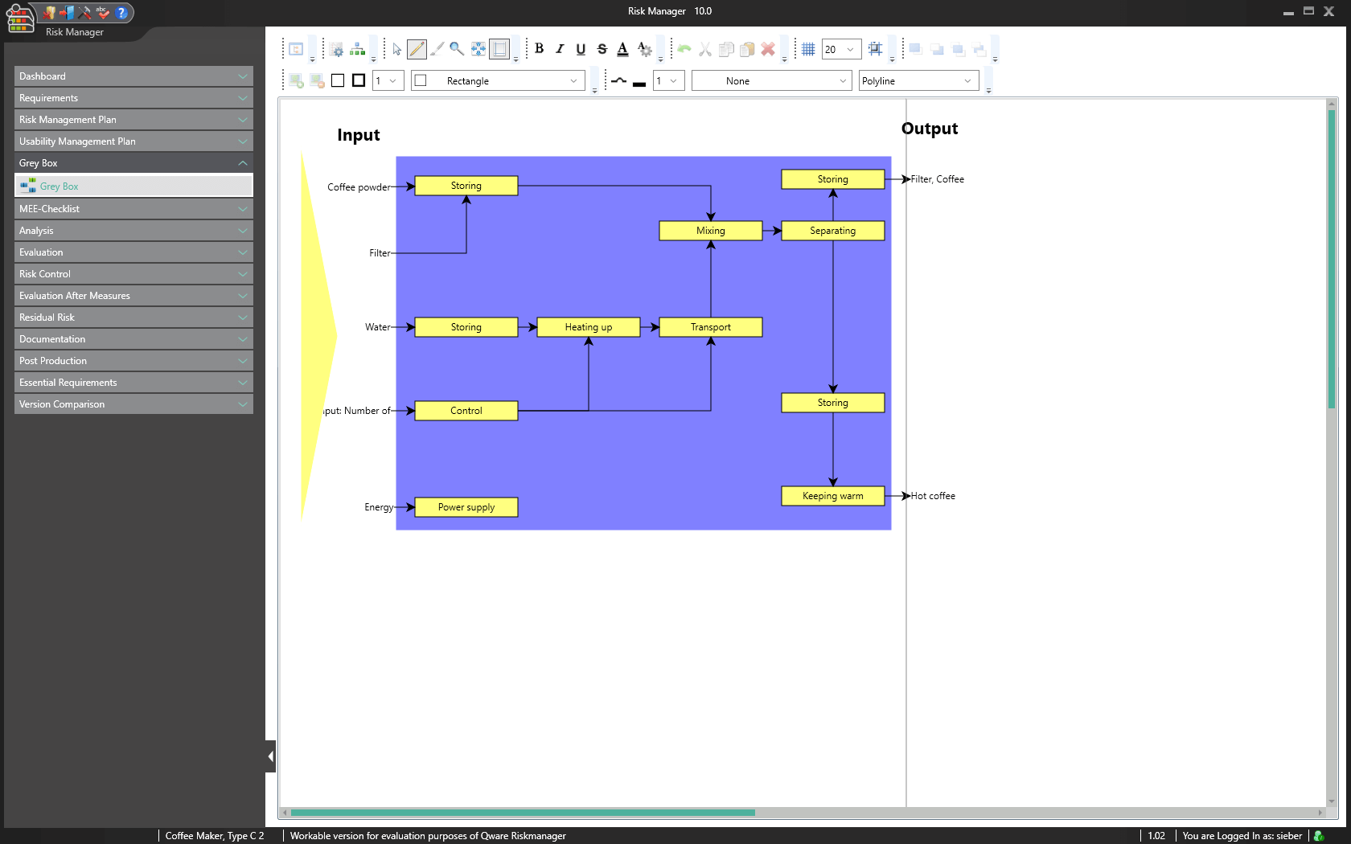
Task: Toggle the grid display button
Action: (x=808, y=49)
